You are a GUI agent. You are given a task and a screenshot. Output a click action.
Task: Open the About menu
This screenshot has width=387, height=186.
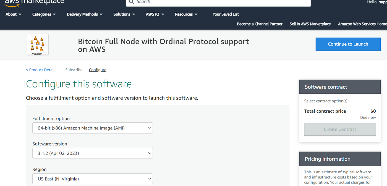[14, 14]
